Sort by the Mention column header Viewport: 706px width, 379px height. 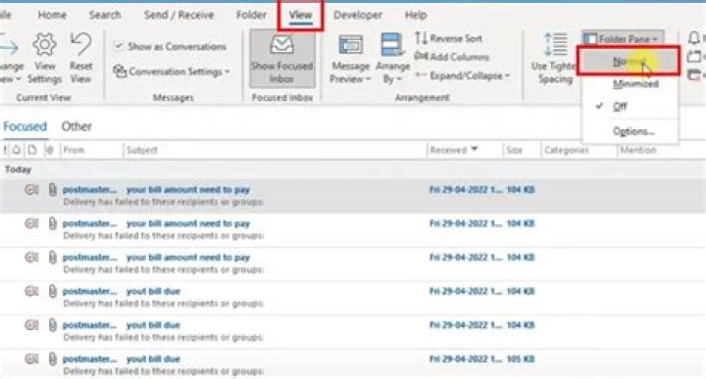[x=638, y=150]
